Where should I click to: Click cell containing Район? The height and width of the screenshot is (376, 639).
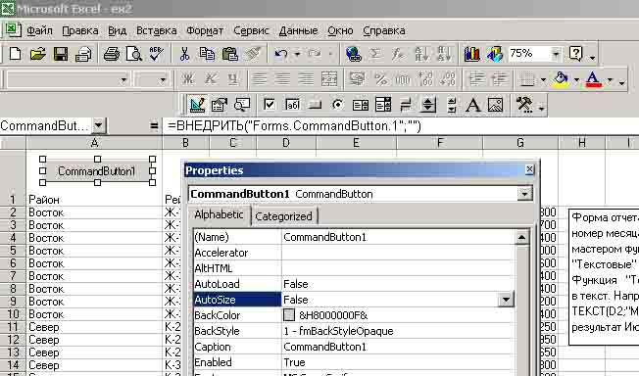pos(94,200)
